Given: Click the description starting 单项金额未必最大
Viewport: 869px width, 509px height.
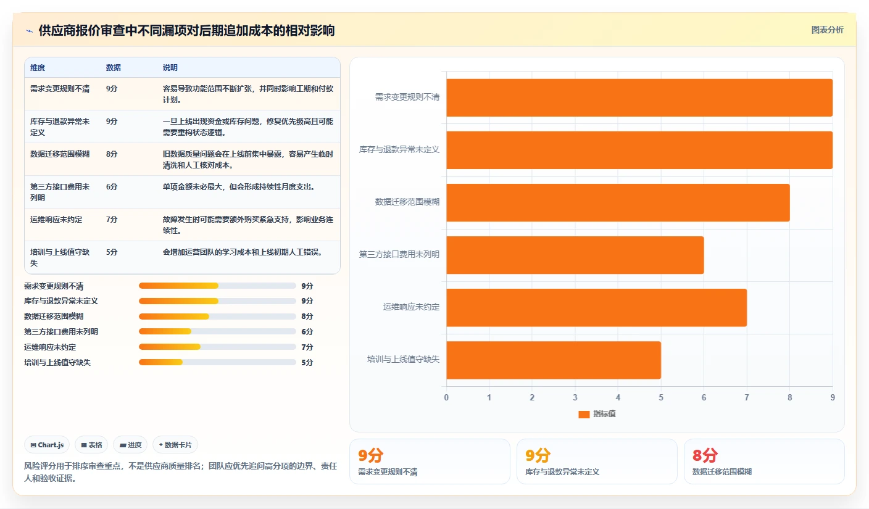Looking at the screenshot, I should click(239, 187).
